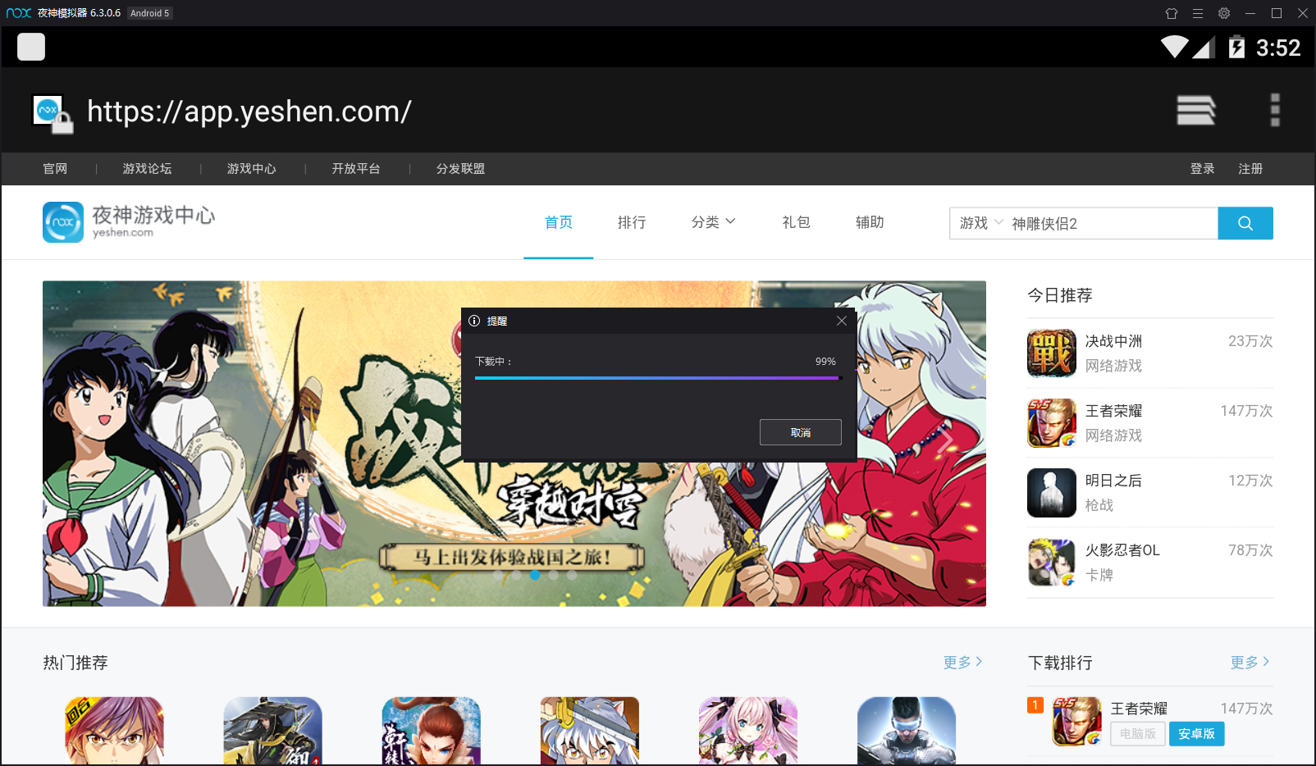Click the 决战中洲 game title
This screenshot has width=1316, height=766.
tap(1113, 341)
